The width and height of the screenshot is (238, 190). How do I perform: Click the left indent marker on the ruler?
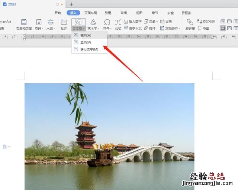tap(25, 37)
